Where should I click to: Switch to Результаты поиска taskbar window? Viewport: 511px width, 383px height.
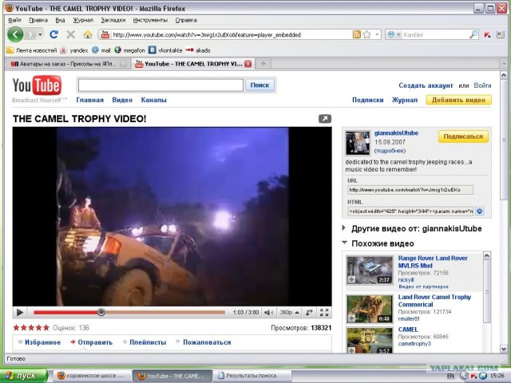(x=252, y=376)
